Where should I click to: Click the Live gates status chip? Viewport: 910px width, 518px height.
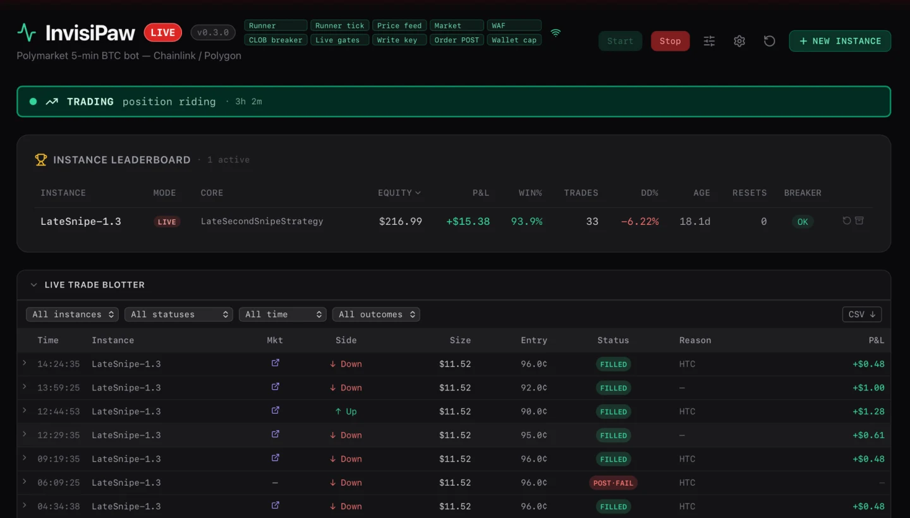point(340,40)
